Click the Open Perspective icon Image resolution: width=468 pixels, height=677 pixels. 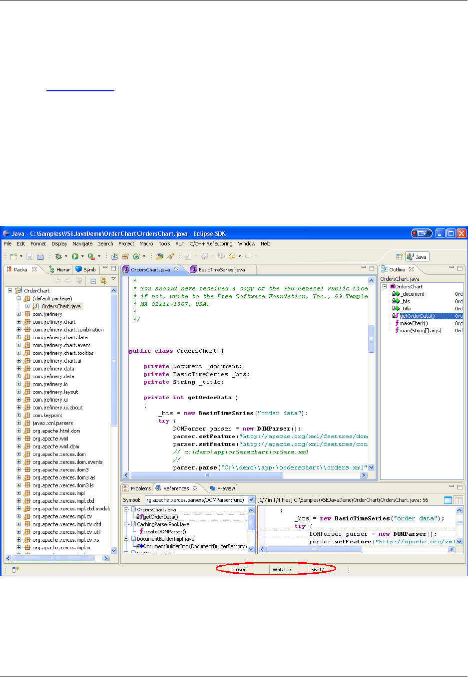pyautogui.click(x=399, y=256)
